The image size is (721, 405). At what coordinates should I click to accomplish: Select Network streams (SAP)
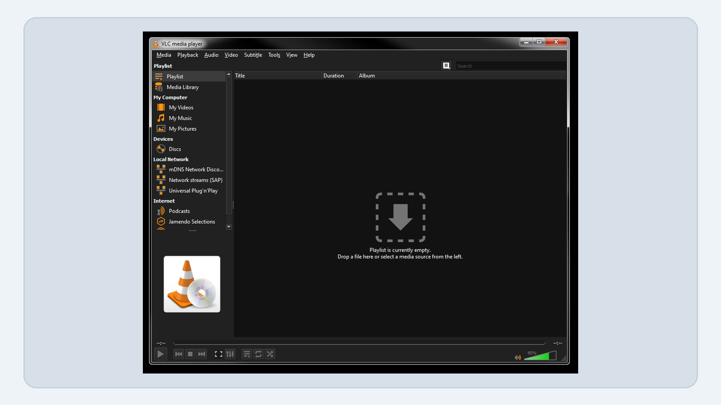pyautogui.click(x=189, y=180)
